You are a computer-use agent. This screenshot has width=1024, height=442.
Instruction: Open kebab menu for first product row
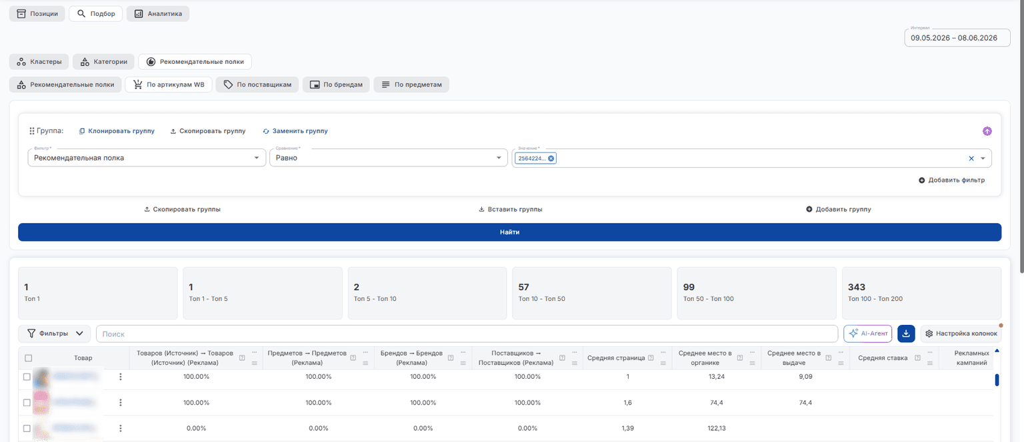pos(121,377)
